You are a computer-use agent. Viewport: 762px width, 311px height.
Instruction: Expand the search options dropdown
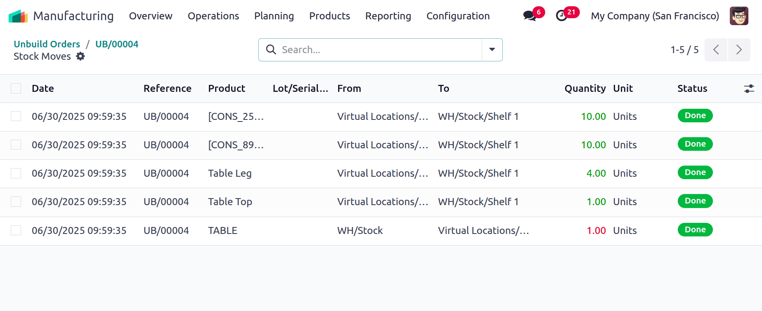coord(492,50)
